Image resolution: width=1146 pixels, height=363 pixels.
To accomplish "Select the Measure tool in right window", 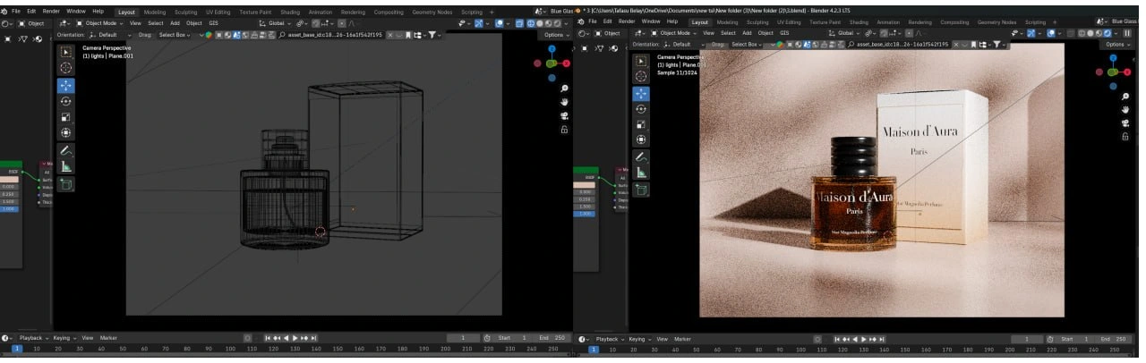I will click(641, 173).
